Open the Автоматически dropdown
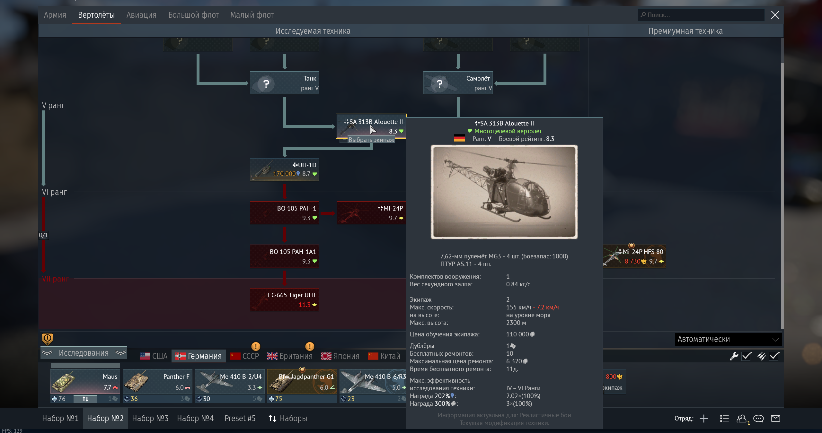 pyautogui.click(x=728, y=339)
